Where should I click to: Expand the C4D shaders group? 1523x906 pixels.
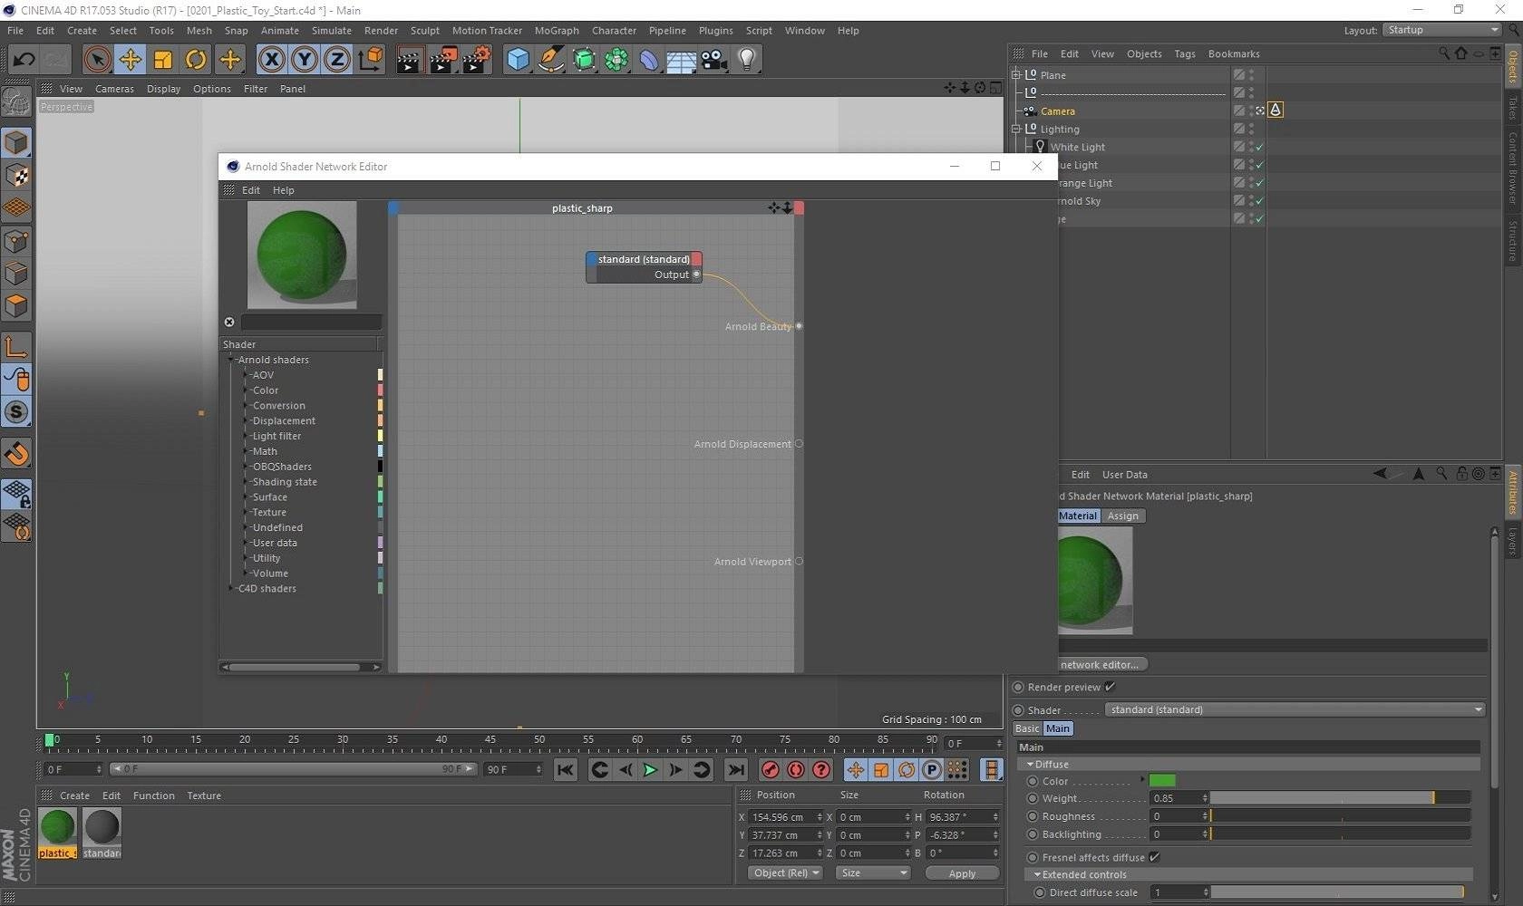(231, 588)
